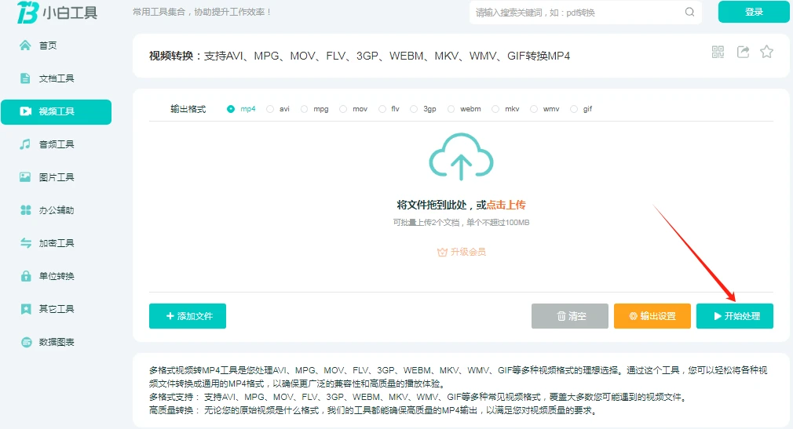This screenshot has width=793, height=429.
Task: Open 视频工具 menu item
Action: click(x=56, y=111)
